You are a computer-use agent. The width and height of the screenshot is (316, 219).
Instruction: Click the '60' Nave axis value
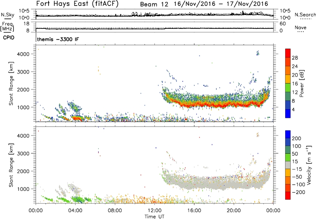tap(282, 24)
